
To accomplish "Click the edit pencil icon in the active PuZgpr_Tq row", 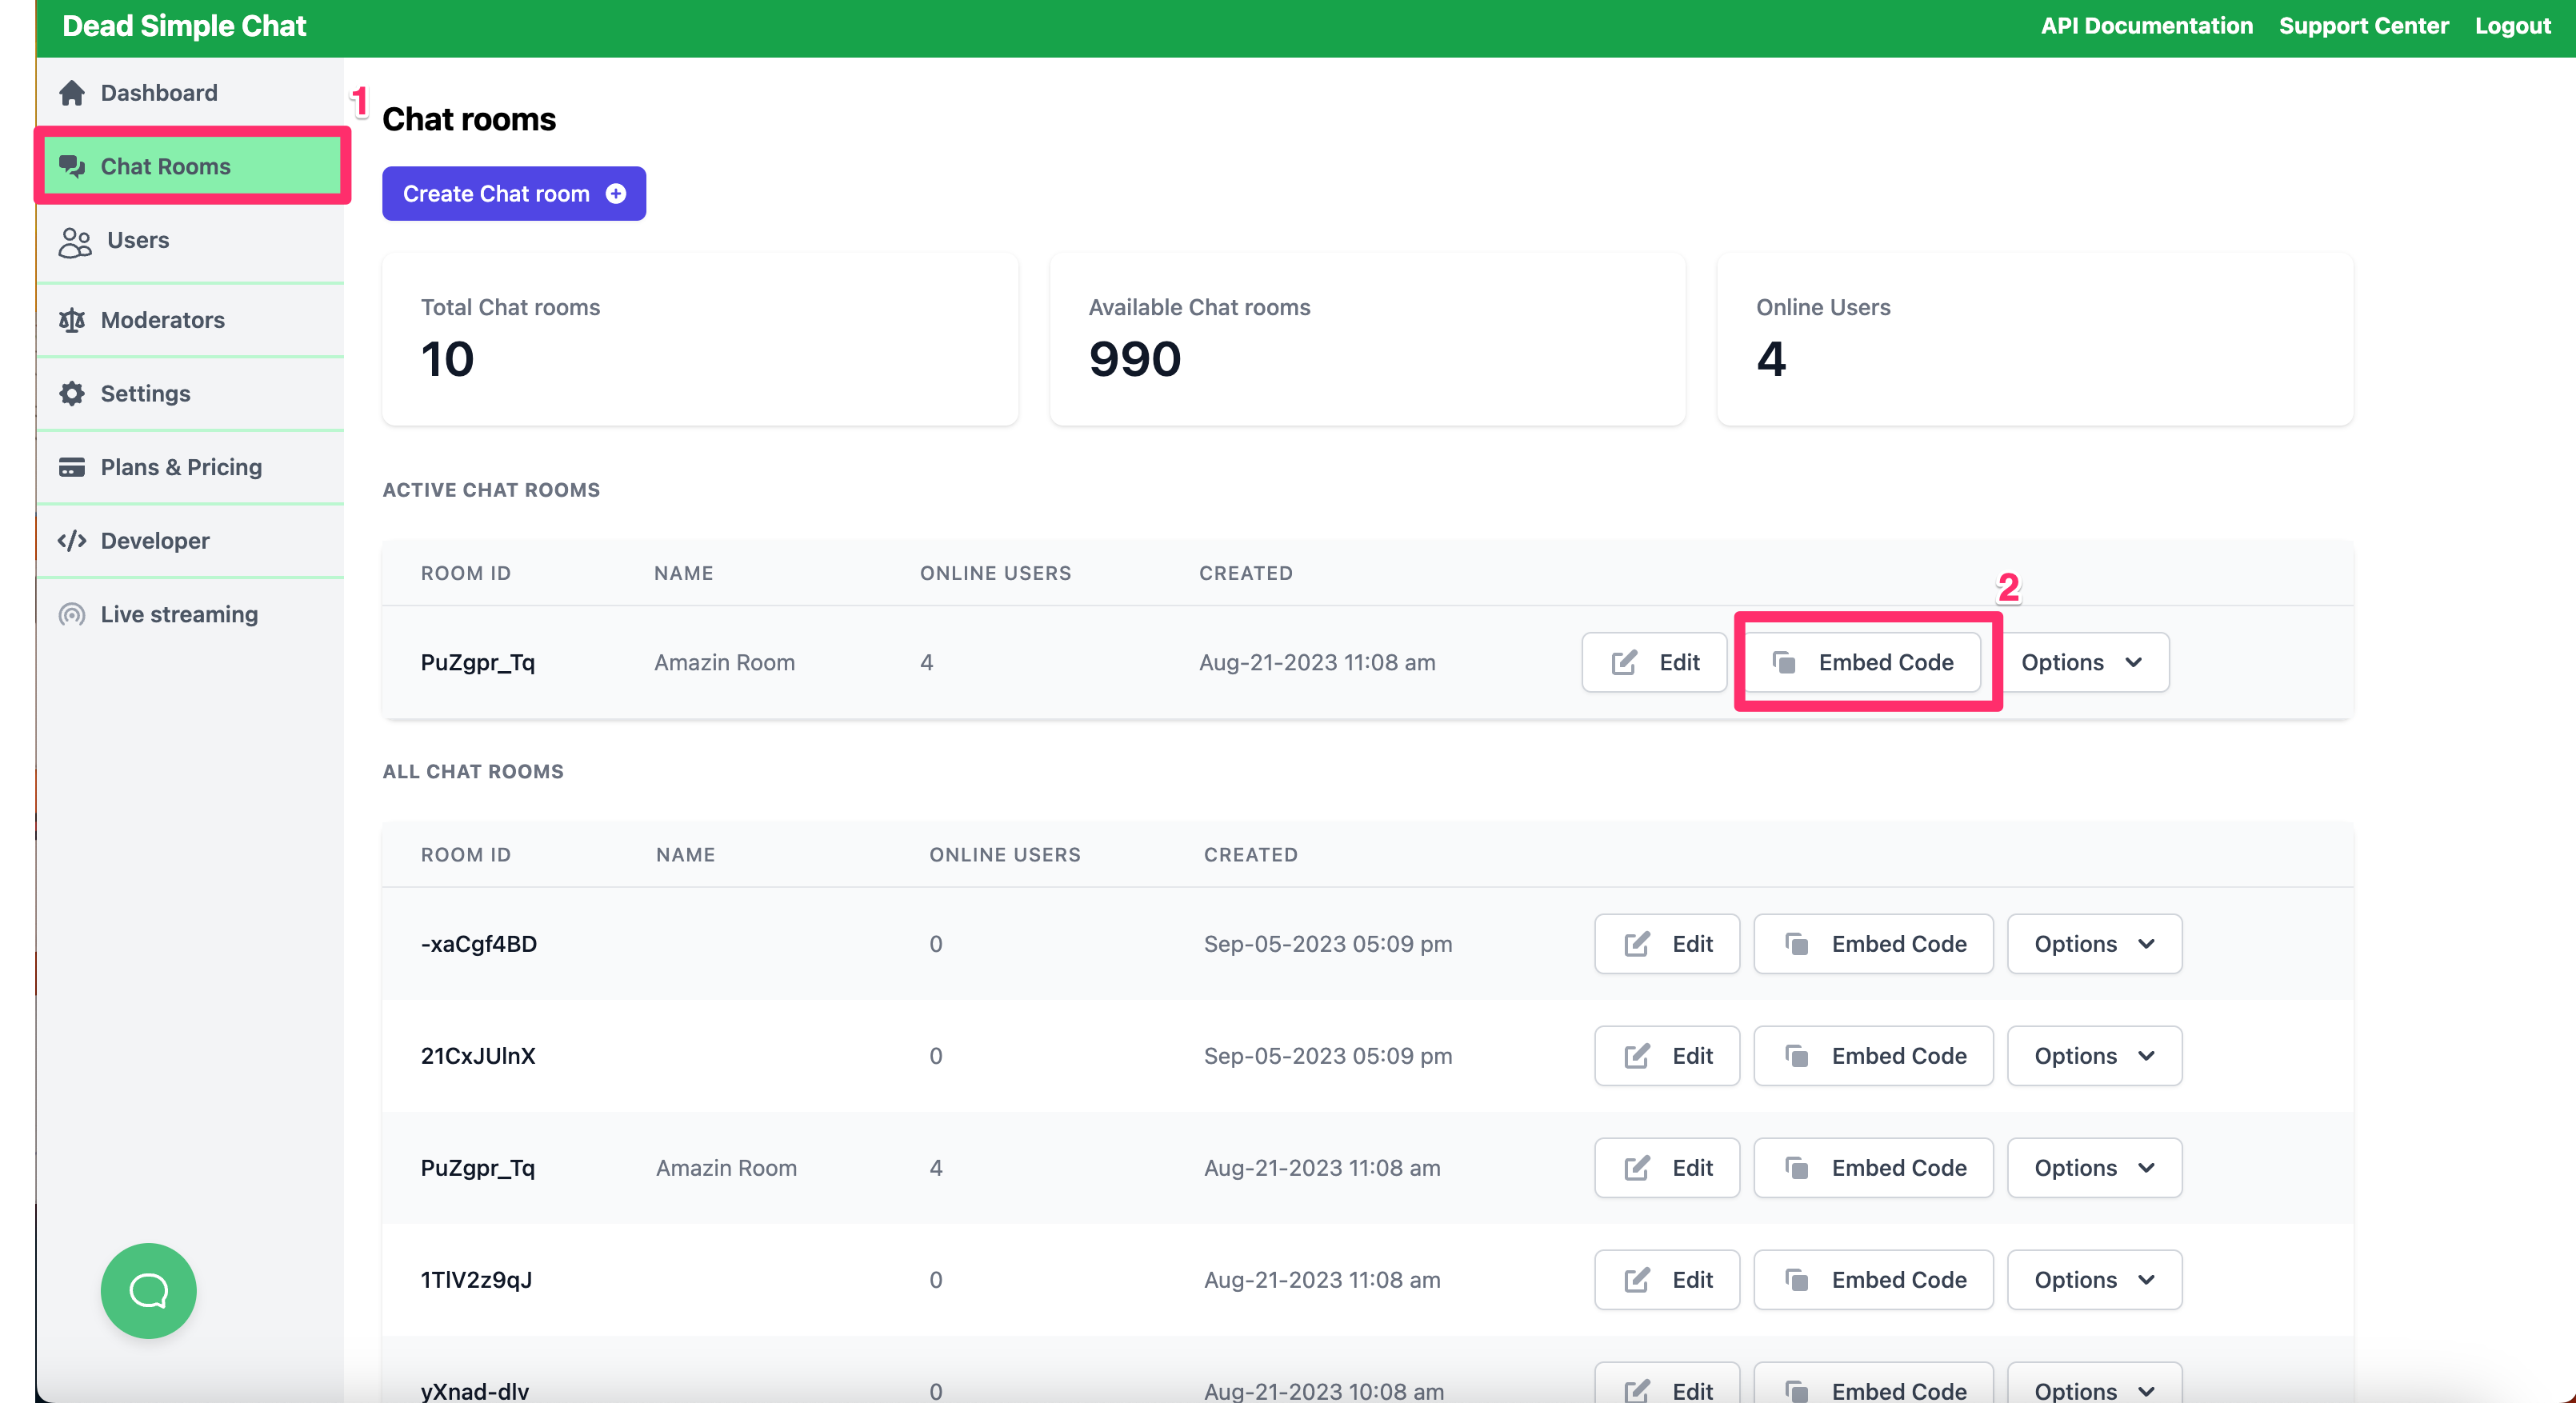I will coord(1624,662).
